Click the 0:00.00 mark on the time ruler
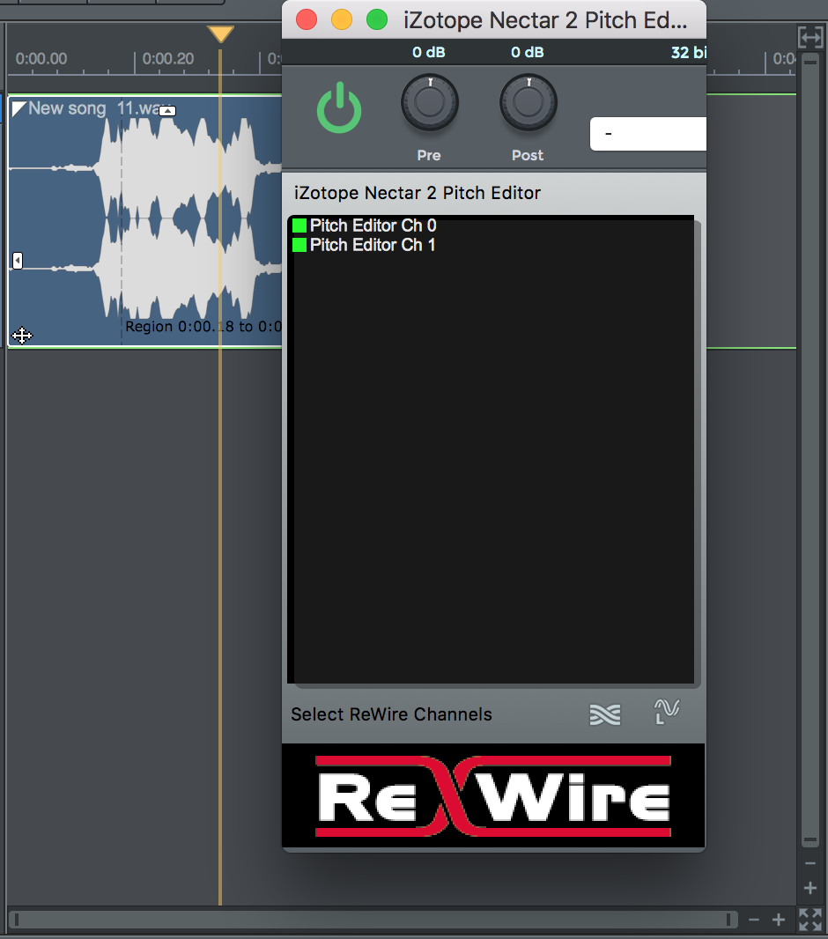This screenshot has width=828, height=939. tap(41, 59)
